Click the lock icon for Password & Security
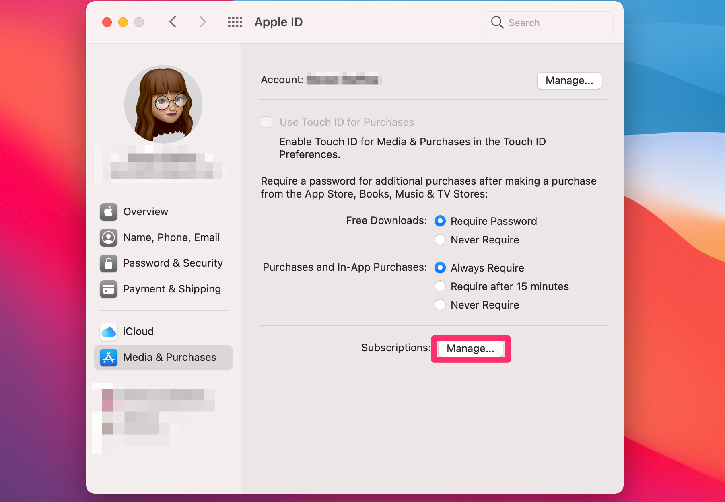Image resolution: width=725 pixels, height=502 pixels. point(109,263)
